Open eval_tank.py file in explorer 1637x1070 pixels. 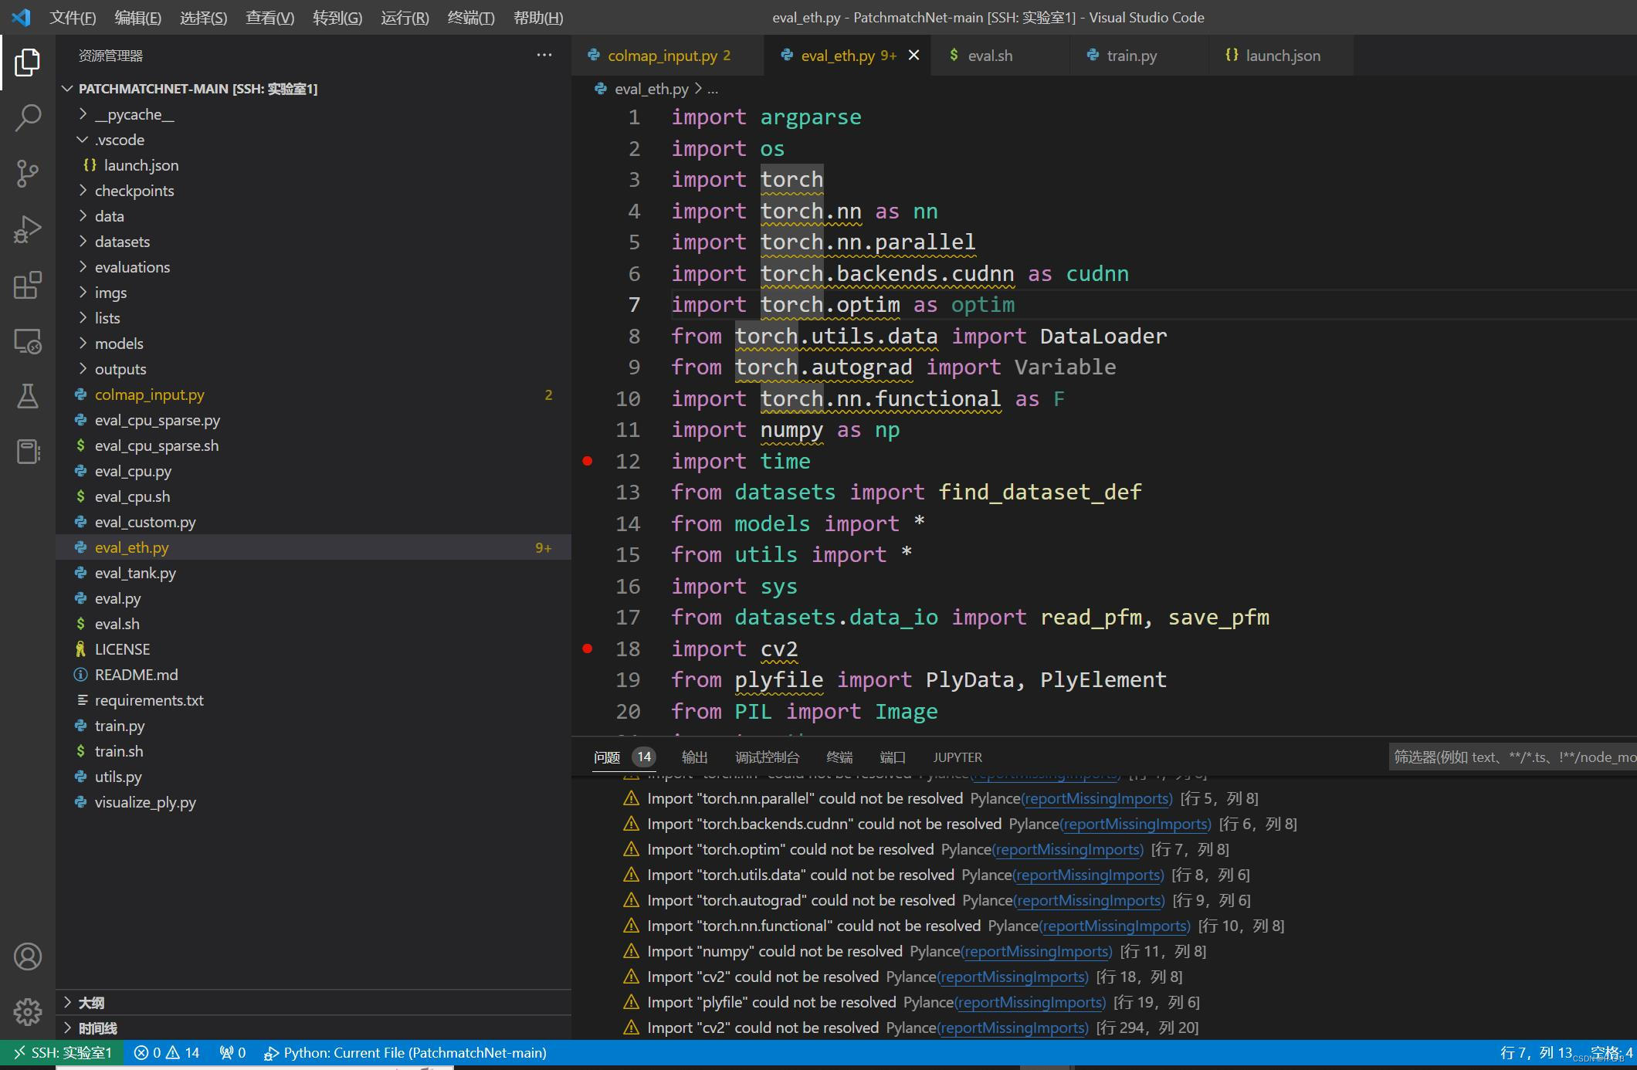[x=135, y=572]
